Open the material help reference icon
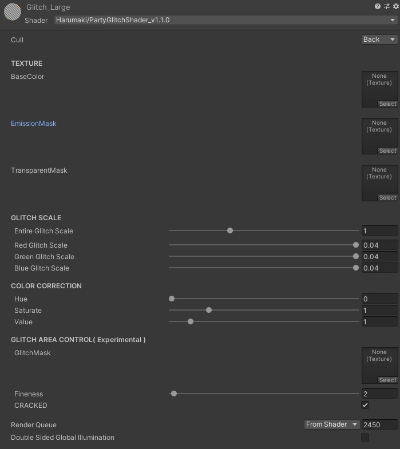Viewport: 400px width, 449px height. pos(378,6)
